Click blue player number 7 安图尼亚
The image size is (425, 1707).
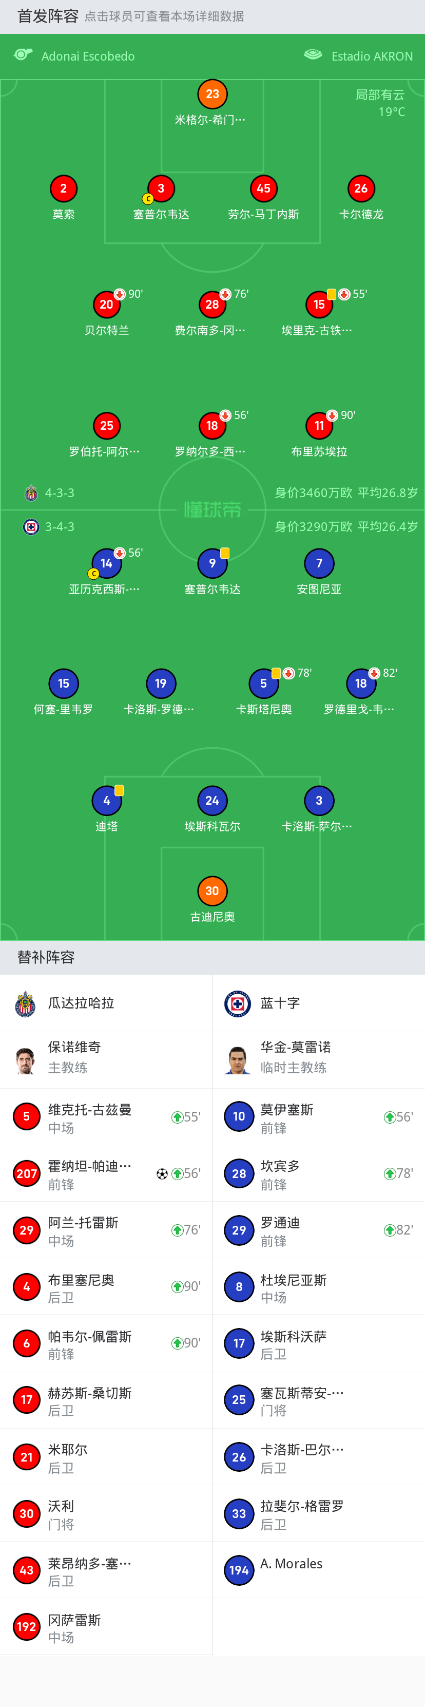point(319,563)
